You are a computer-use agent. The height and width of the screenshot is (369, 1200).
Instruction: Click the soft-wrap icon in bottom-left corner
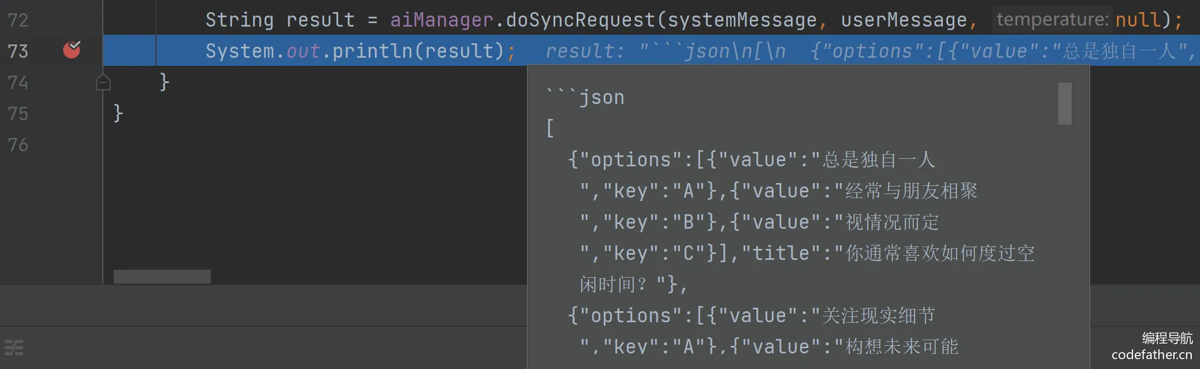point(14,348)
